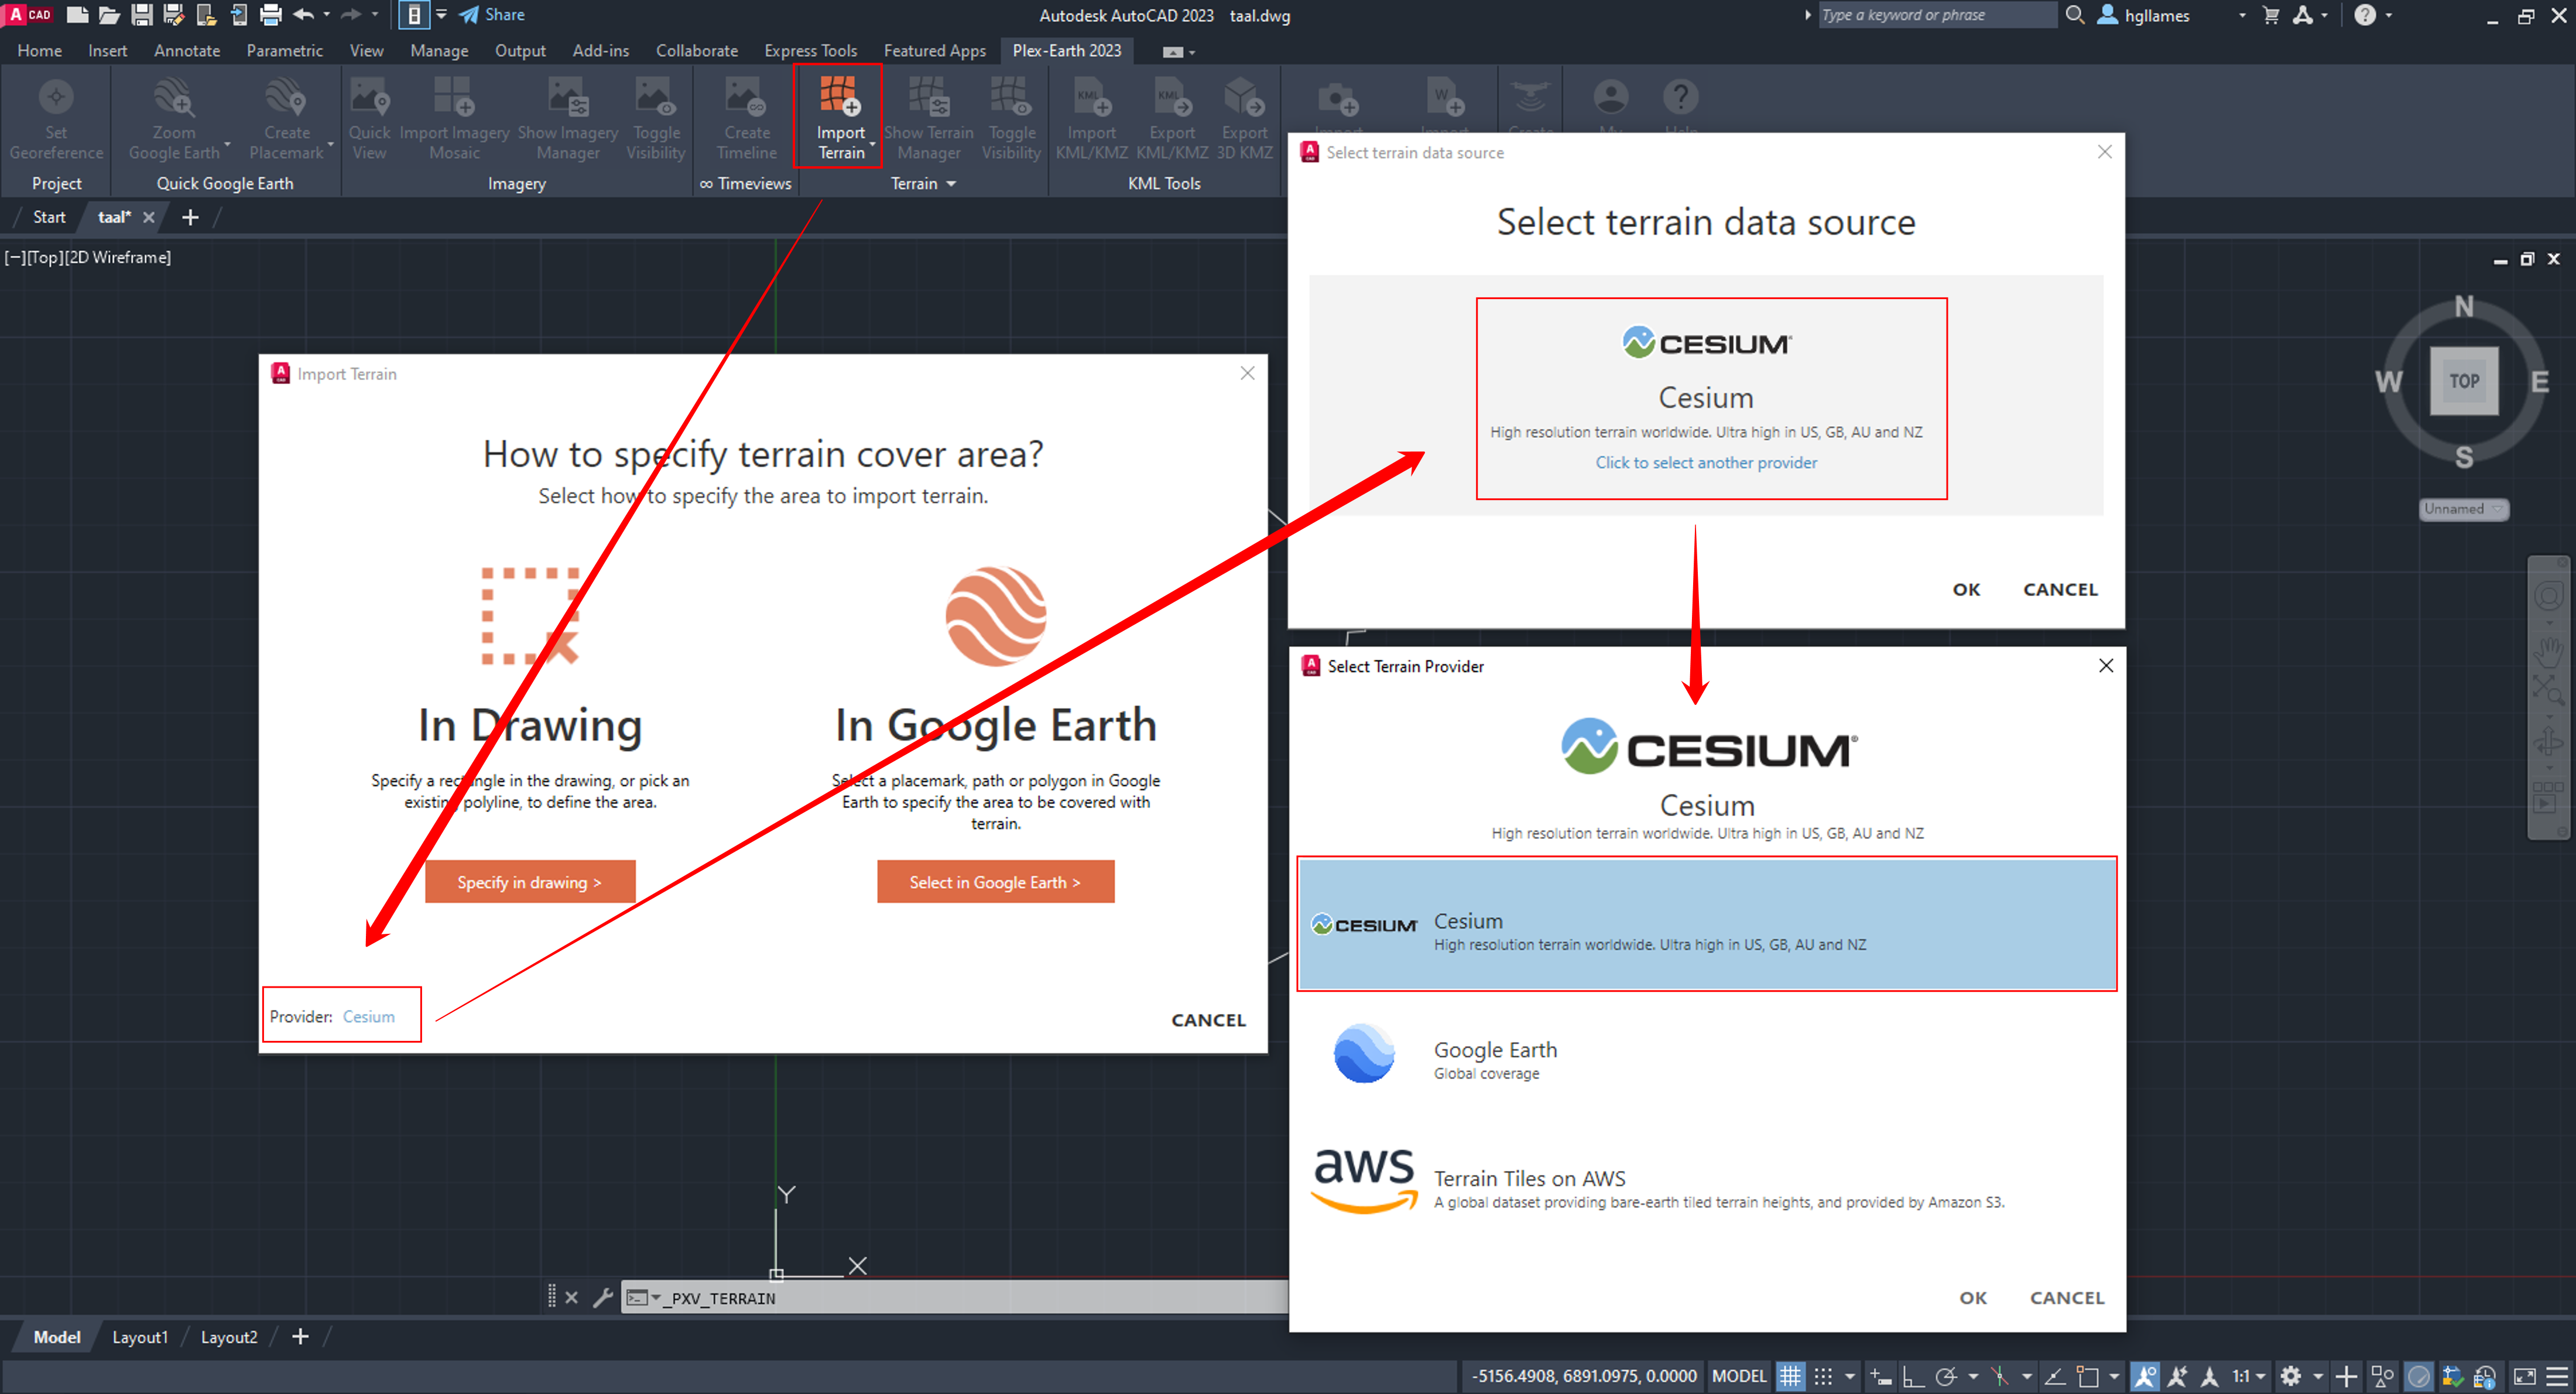Open the snap settings dropdown arrow in status bar

tap(1849, 1376)
